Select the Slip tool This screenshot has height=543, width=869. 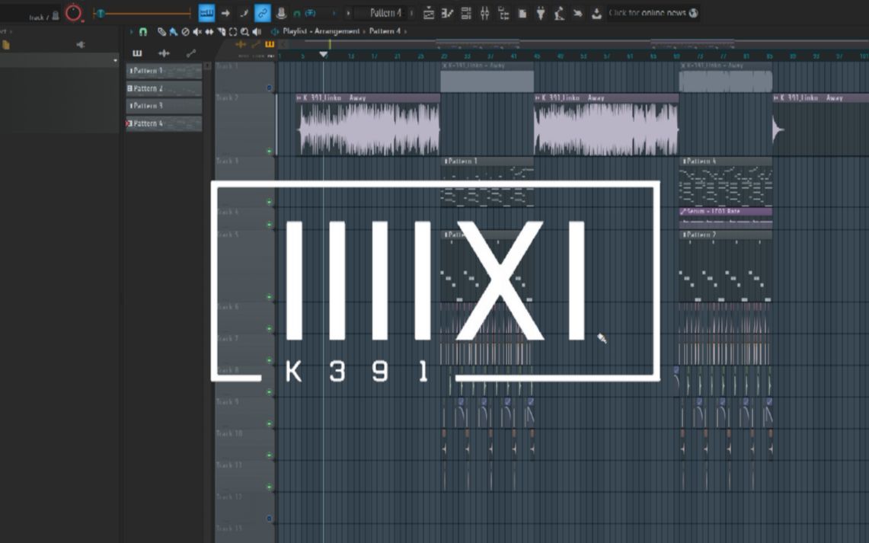point(209,31)
